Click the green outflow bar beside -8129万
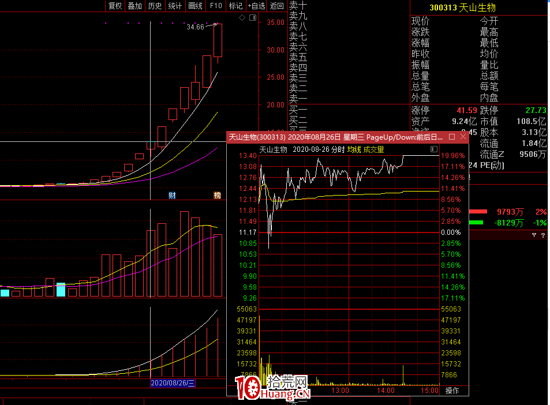Image resolution: width=550 pixels, height=405 pixels. (476, 222)
